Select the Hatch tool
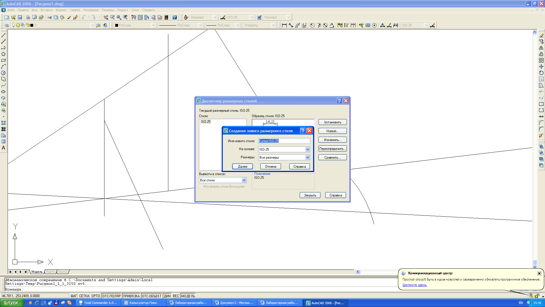The width and height of the screenshot is (545, 307). [x=3, y=123]
